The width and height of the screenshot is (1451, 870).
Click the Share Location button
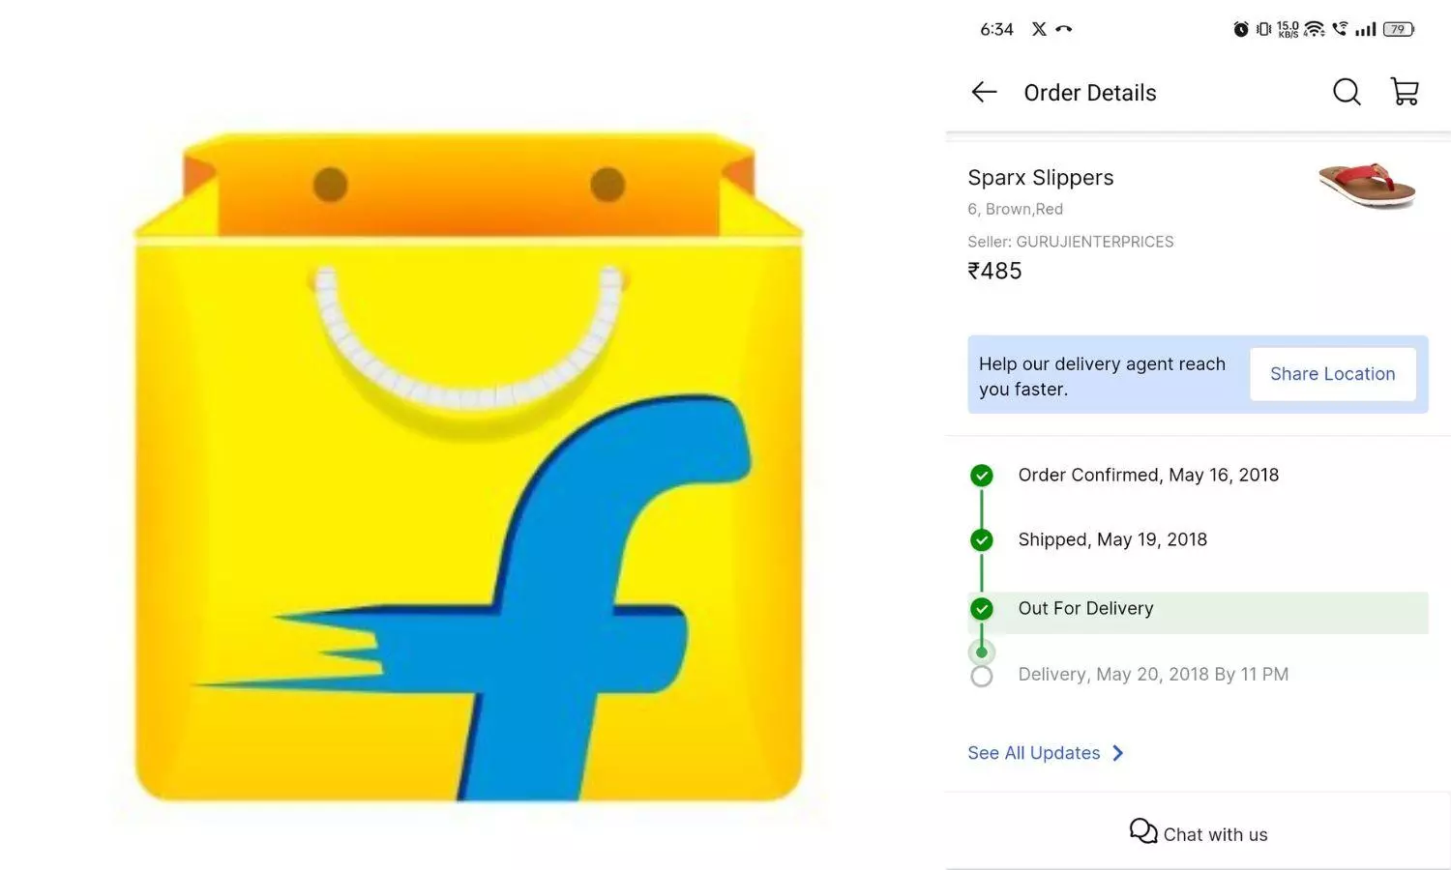coord(1333,374)
